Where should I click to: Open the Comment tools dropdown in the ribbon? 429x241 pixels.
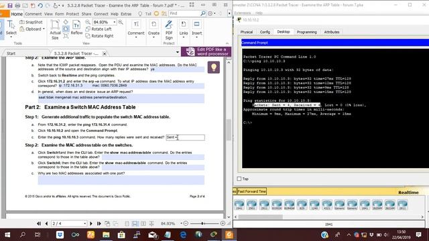pos(136,29)
